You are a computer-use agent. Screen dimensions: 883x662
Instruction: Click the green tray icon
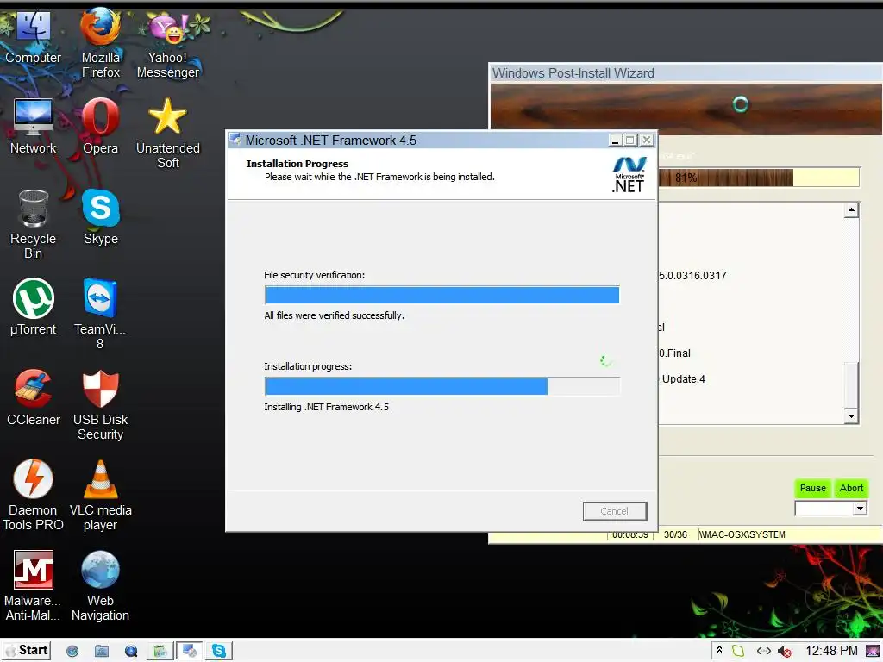(x=738, y=651)
